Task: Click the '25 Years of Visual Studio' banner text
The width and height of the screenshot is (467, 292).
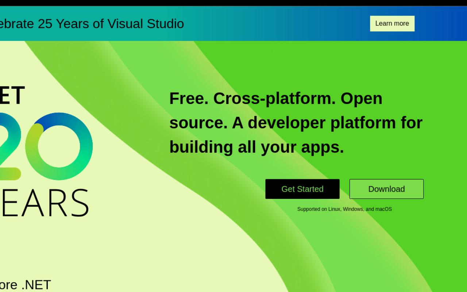Action: click(x=111, y=24)
